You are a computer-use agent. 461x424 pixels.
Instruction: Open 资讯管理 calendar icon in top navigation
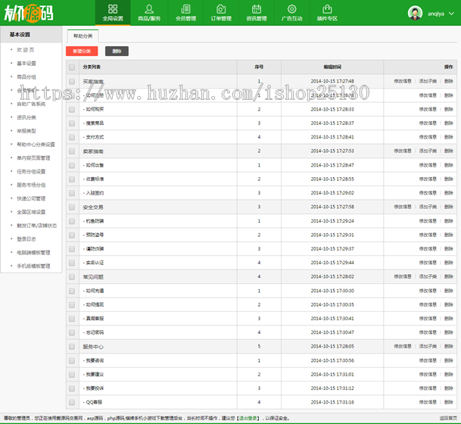tap(257, 9)
